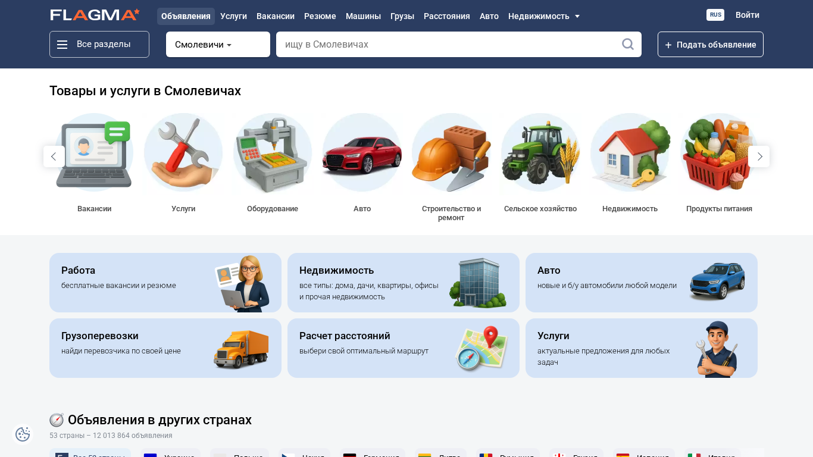Image resolution: width=813 pixels, height=457 pixels.
Task: Click the text '53 страны – 12 013 864 объявления'
Action: click(x=111, y=436)
